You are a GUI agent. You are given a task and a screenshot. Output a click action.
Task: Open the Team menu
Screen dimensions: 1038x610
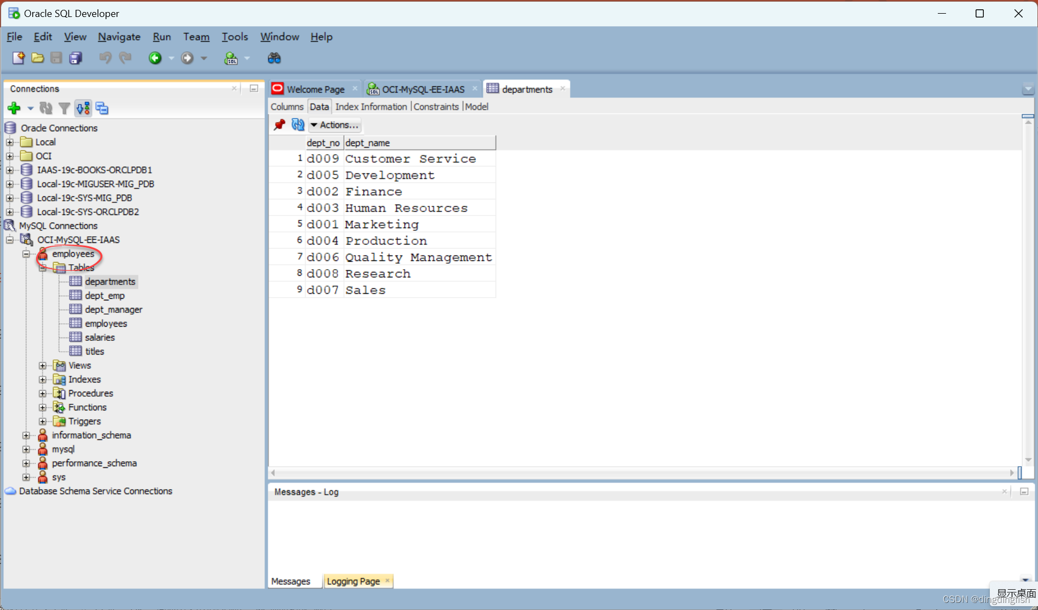196,37
